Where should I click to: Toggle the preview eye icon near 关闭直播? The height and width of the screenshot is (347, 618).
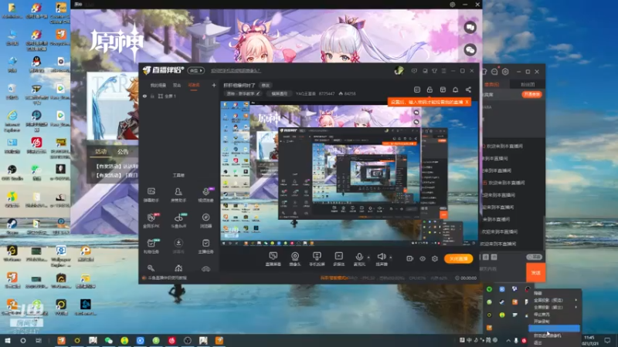423,258
